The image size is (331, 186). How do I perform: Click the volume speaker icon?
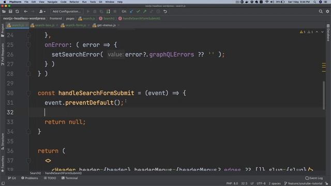[272, 2]
